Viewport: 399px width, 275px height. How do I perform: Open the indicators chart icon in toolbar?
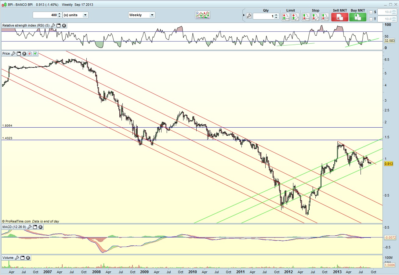203,15
